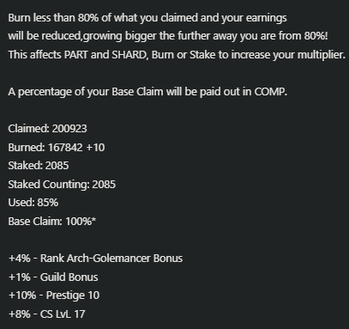The height and width of the screenshot is (329, 349).
Task: Click the Used: 85% text
Action: (33, 203)
